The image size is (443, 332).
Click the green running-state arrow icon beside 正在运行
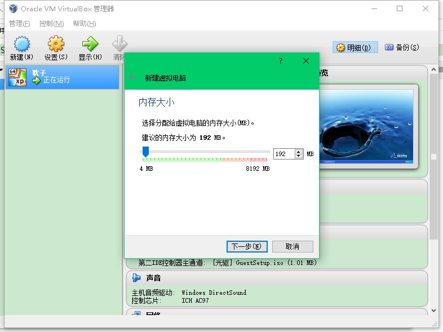click(36, 81)
